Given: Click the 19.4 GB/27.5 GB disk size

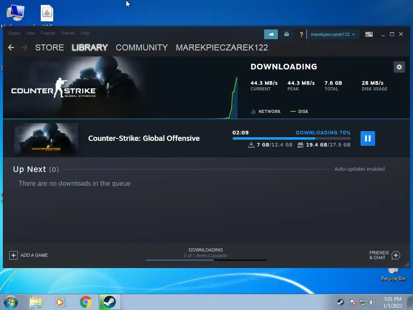Looking at the screenshot, I should tap(324, 145).
